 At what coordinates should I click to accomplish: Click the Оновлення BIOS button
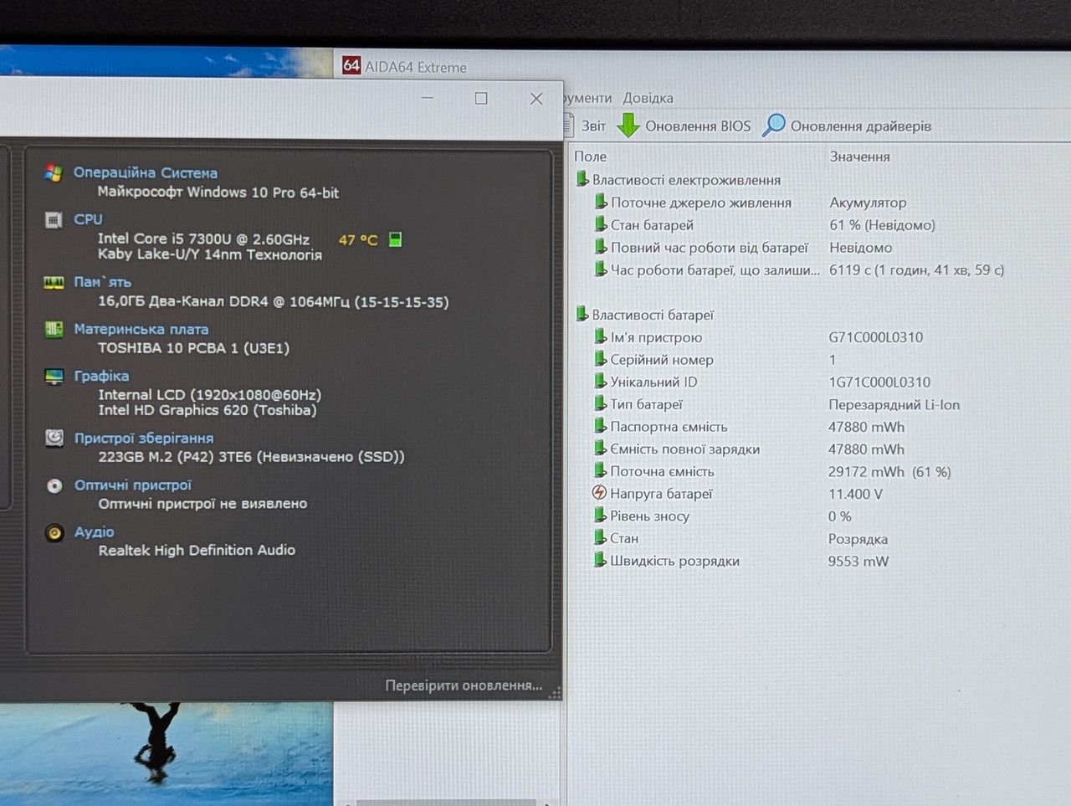pyautogui.click(x=684, y=126)
